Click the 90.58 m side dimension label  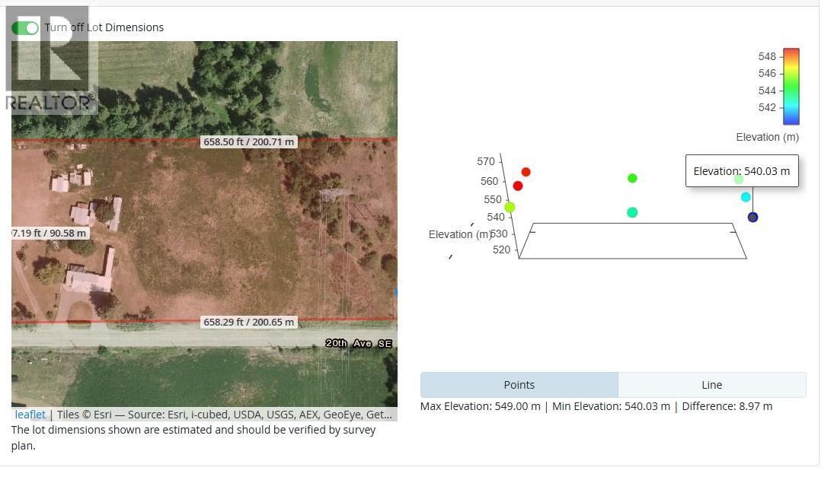[x=50, y=233]
